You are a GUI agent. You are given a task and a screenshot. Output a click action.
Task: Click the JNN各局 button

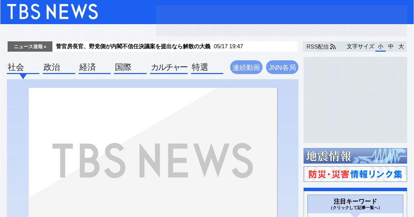click(x=282, y=67)
